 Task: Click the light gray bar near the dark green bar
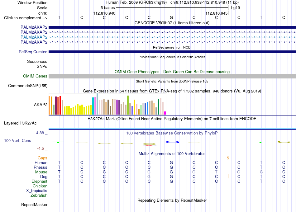pos(156,111)
